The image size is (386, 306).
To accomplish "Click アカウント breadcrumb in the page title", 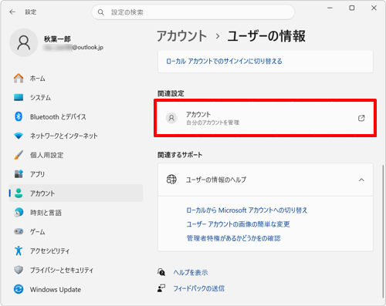I will pos(181,35).
